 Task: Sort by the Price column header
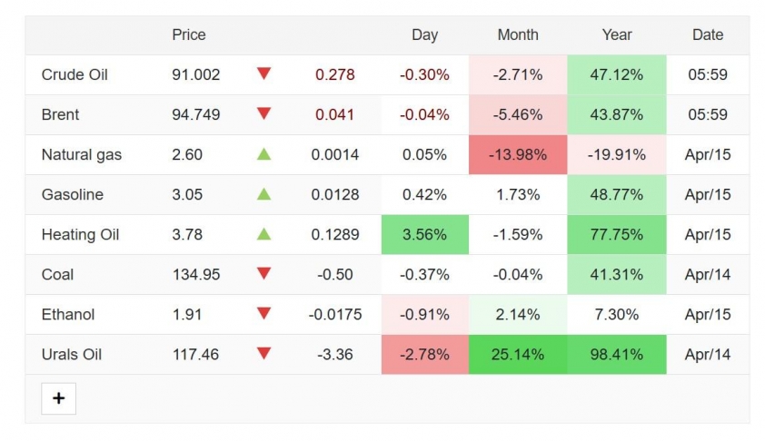point(189,35)
